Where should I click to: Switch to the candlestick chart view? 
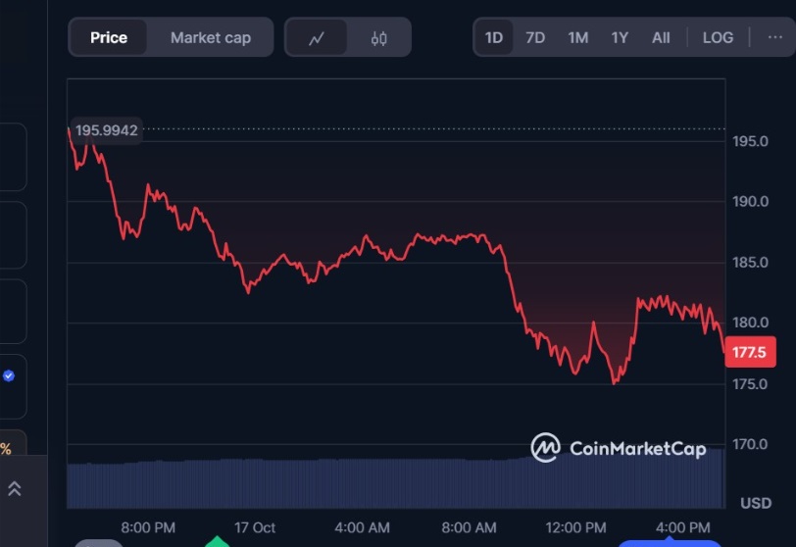pyautogui.click(x=379, y=38)
